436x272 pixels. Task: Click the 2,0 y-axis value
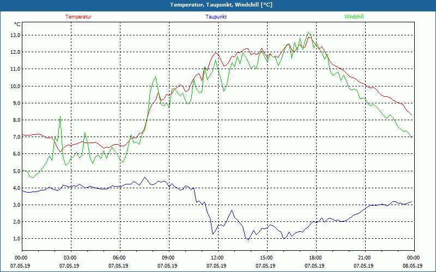tap(17, 222)
